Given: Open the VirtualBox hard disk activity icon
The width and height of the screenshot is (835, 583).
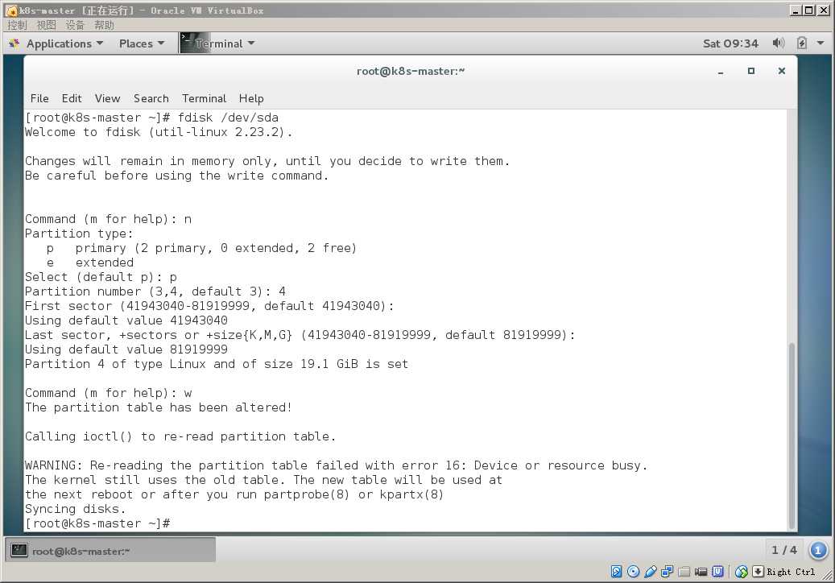Looking at the screenshot, I should tap(616, 571).
